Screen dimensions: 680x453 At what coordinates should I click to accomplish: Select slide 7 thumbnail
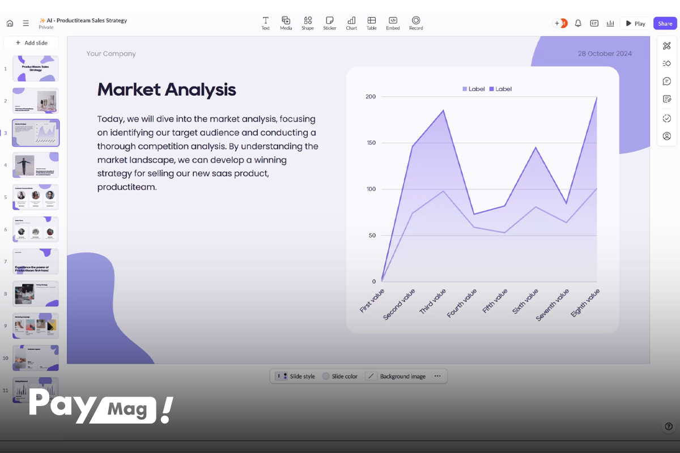click(x=36, y=262)
